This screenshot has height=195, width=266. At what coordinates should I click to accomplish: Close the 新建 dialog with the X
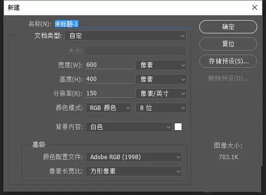click(255, 7)
